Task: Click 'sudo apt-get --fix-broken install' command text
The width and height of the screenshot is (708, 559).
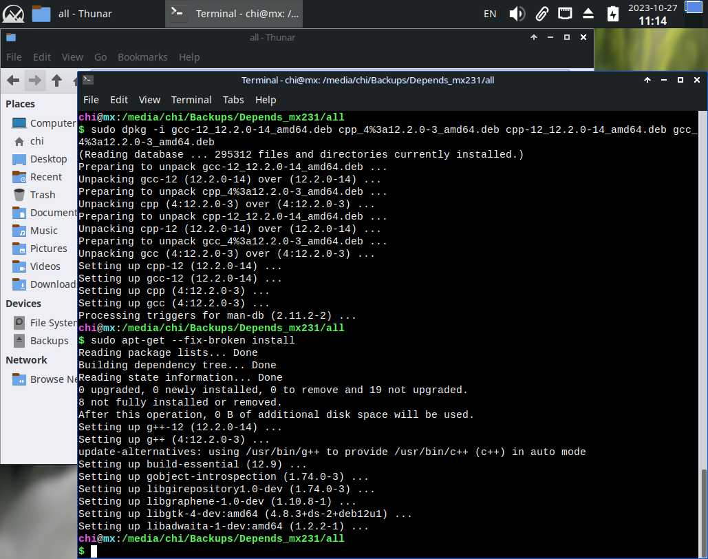Action: click(193, 340)
